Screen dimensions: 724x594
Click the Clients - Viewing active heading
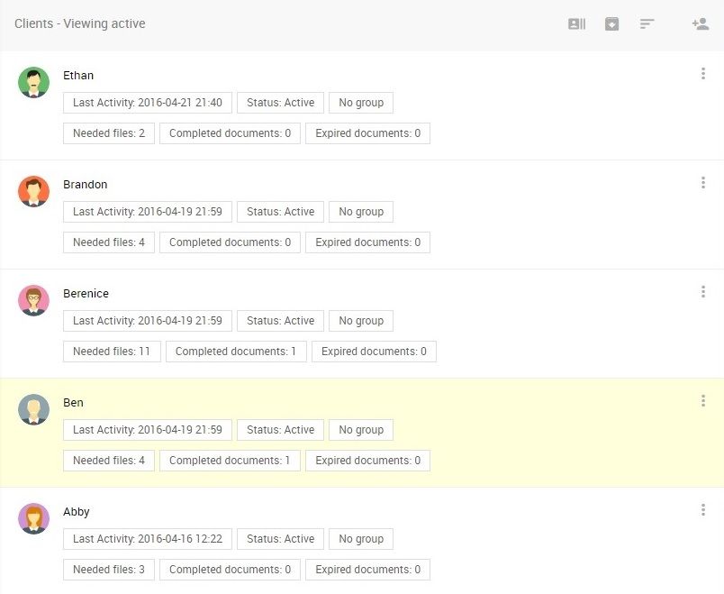80,23
